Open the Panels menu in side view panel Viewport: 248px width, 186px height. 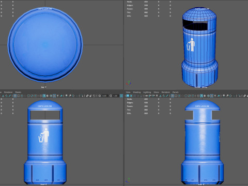pos(175,92)
